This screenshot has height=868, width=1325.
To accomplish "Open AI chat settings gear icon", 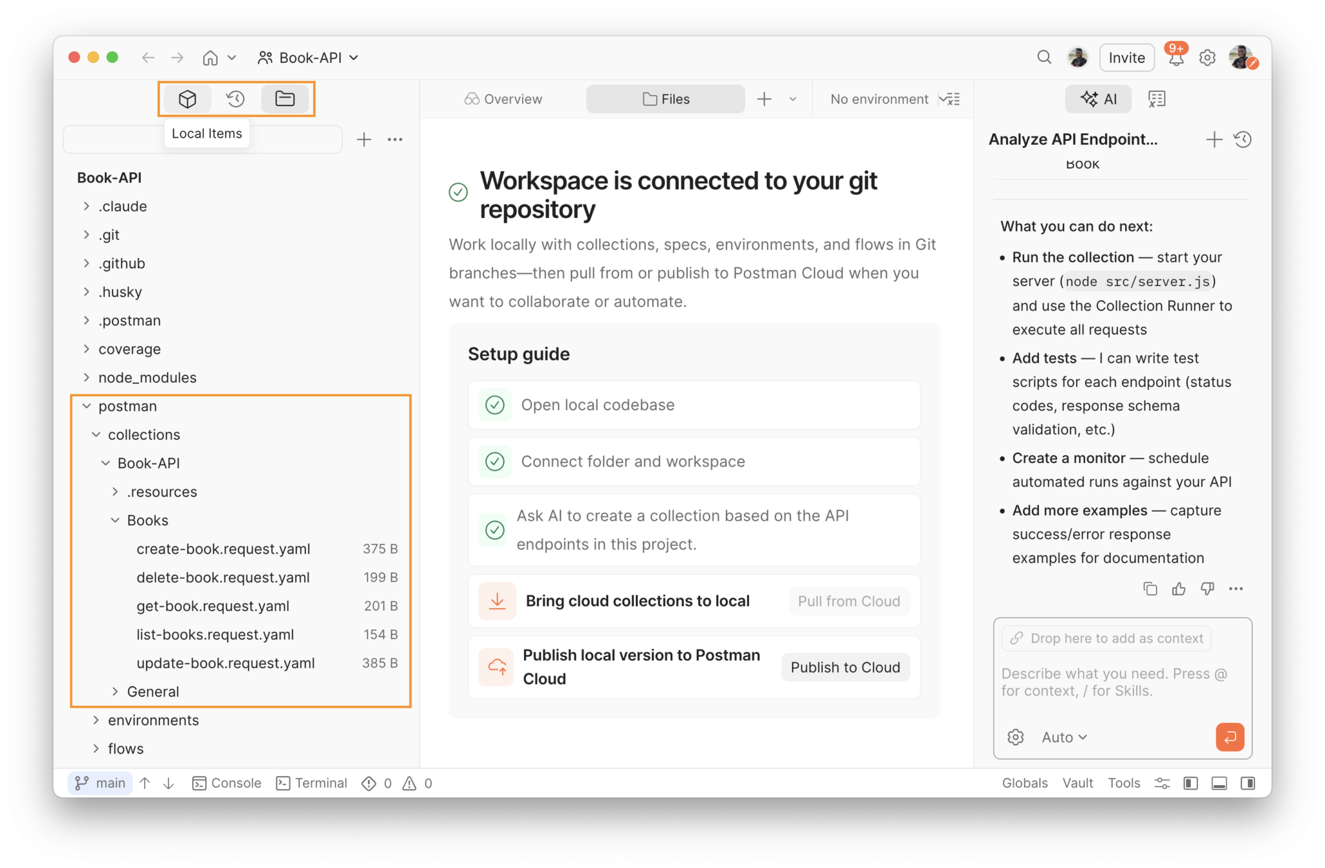I will (x=1015, y=737).
